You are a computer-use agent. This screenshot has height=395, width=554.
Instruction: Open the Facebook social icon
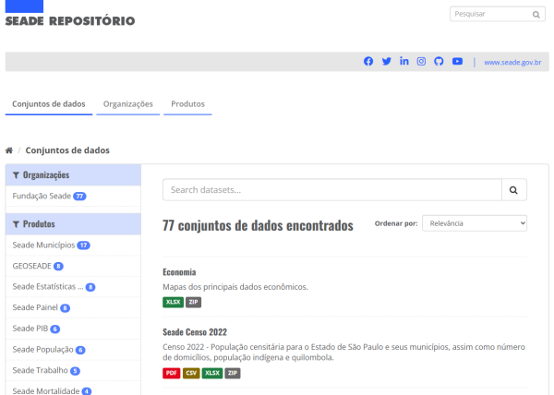pos(368,62)
